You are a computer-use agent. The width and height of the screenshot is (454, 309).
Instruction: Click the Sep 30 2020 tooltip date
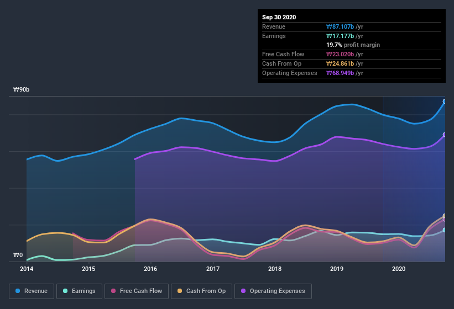[x=279, y=17]
